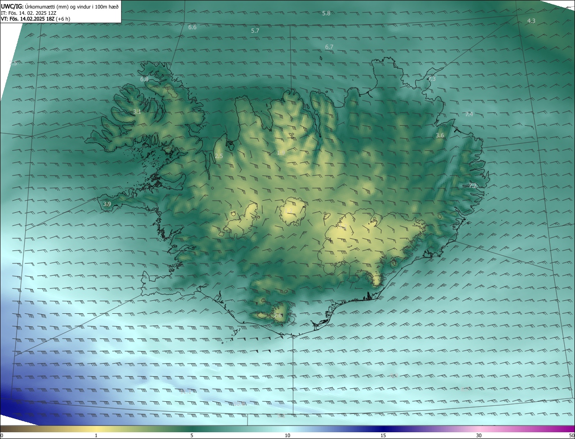This screenshot has height=439, width=575.
Task: Click the colorbar tick label 1
Action: 96,436
